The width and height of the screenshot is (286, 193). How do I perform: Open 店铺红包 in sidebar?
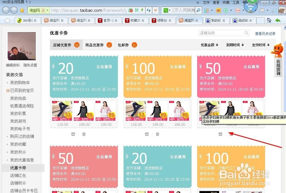[x=18, y=176]
